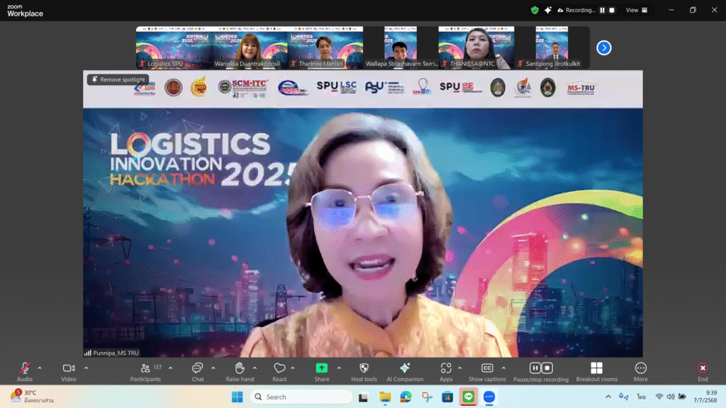Image resolution: width=726 pixels, height=408 pixels.
Task: Stop recording from title bar indicator
Action: (612, 10)
